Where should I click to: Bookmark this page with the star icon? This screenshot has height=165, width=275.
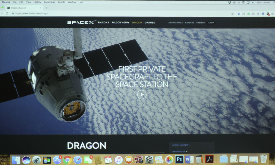click(x=232, y=14)
